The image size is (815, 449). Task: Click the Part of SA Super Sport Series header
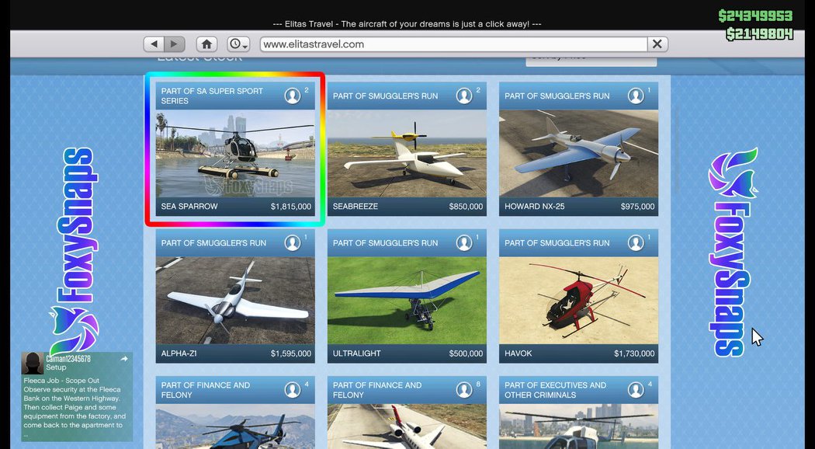click(212, 96)
